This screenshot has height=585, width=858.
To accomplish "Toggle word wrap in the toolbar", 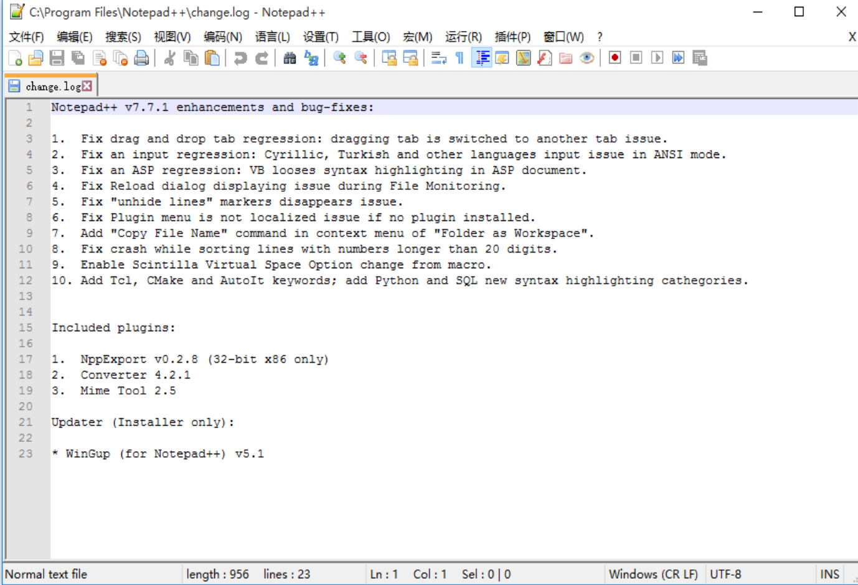I will pyautogui.click(x=439, y=58).
